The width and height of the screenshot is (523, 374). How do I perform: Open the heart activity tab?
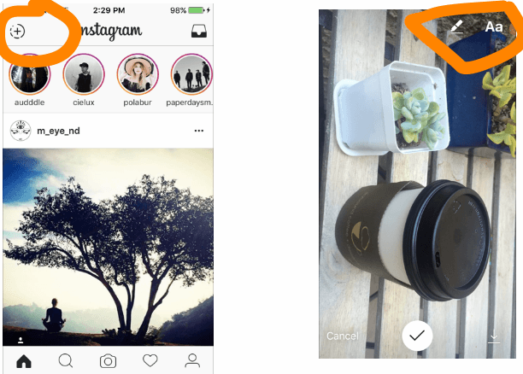pyautogui.click(x=150, y=360)
